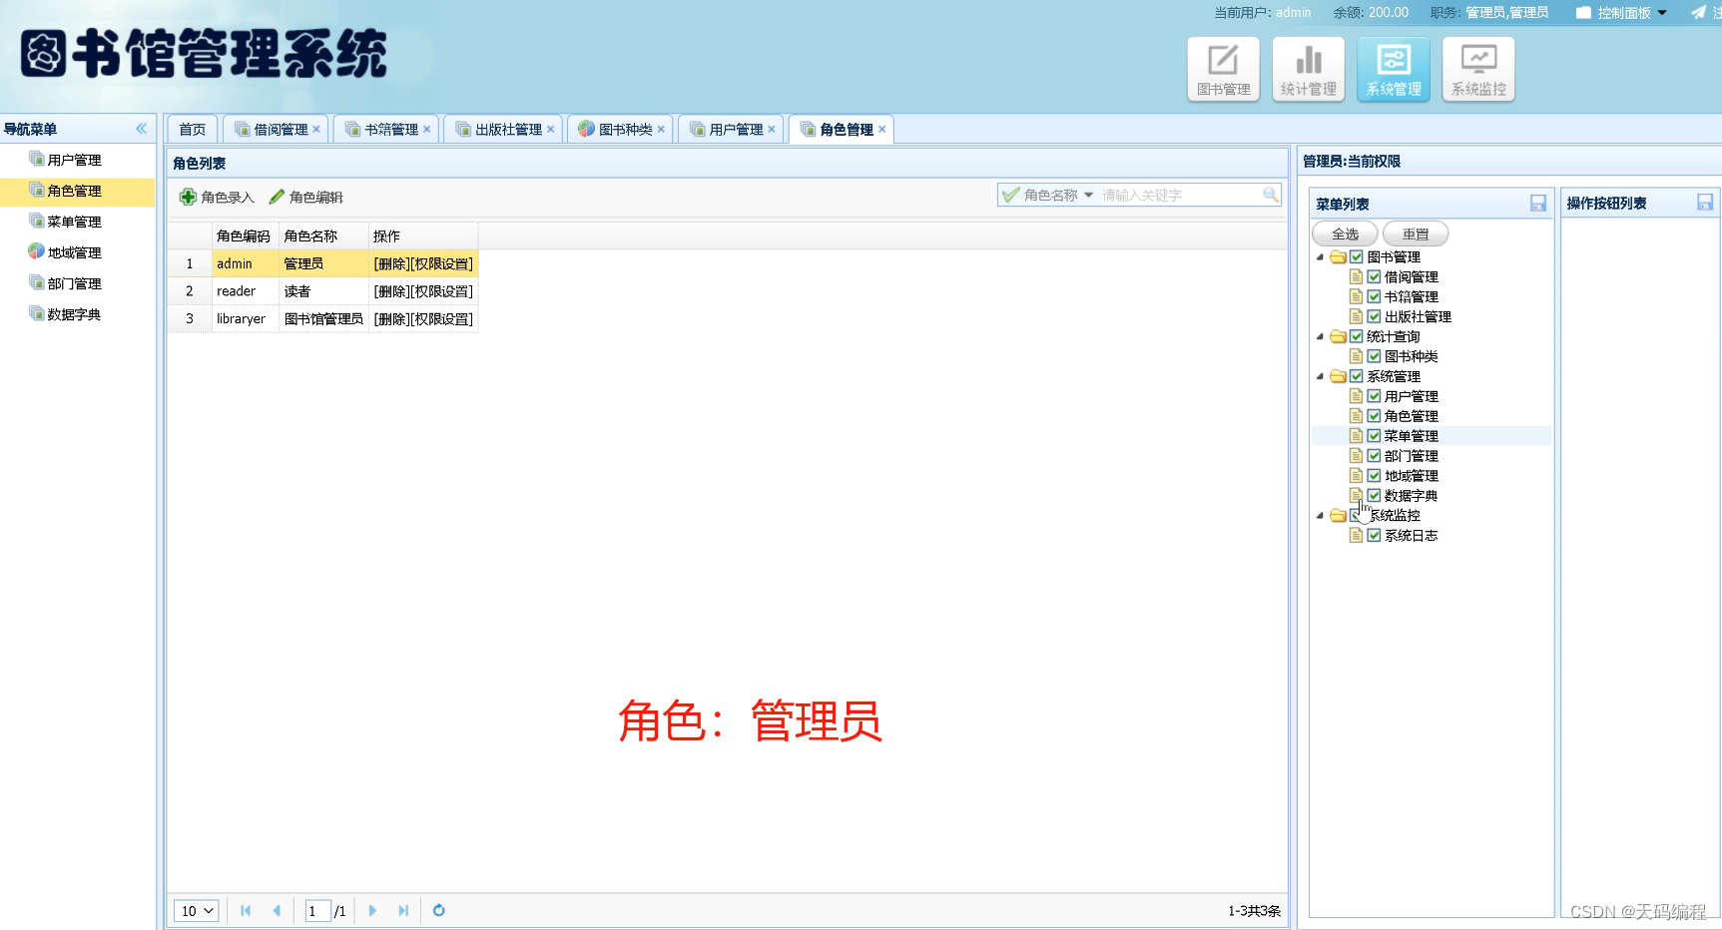The height and width of the screenshot is (930, 1722).
Task: Collapse the 系统管理 tree node
Action: click(1321, 376)
